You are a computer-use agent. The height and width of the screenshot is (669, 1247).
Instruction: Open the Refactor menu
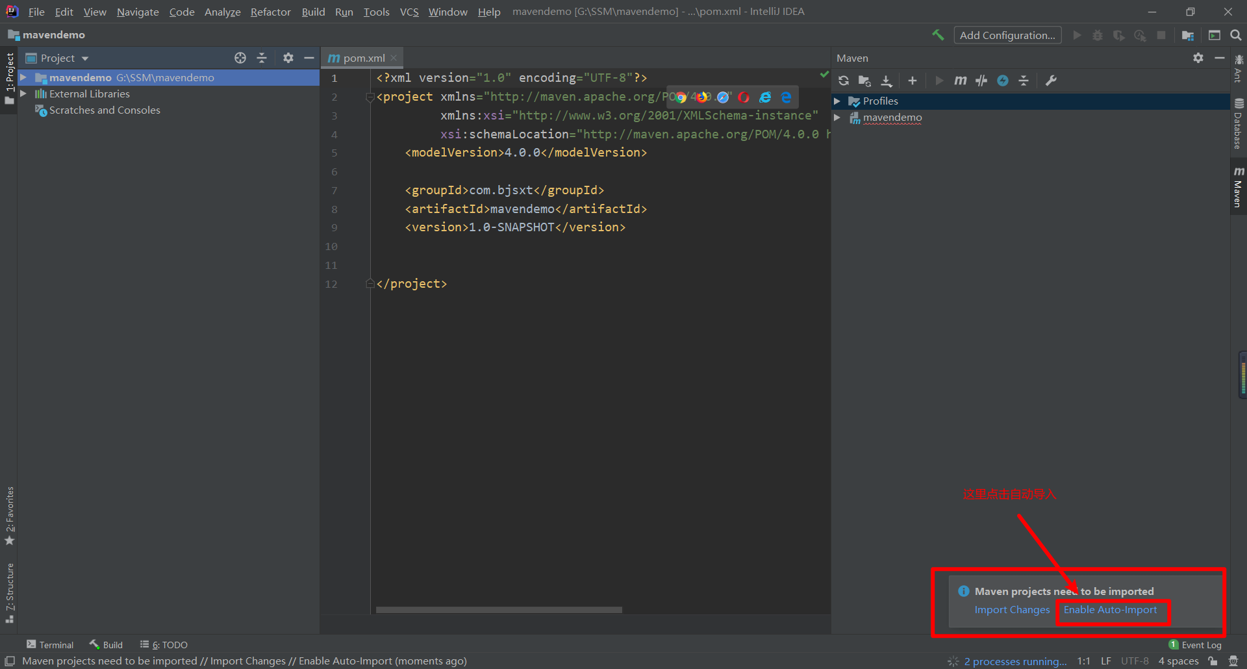pyautogui.click(x=271, y=12)
